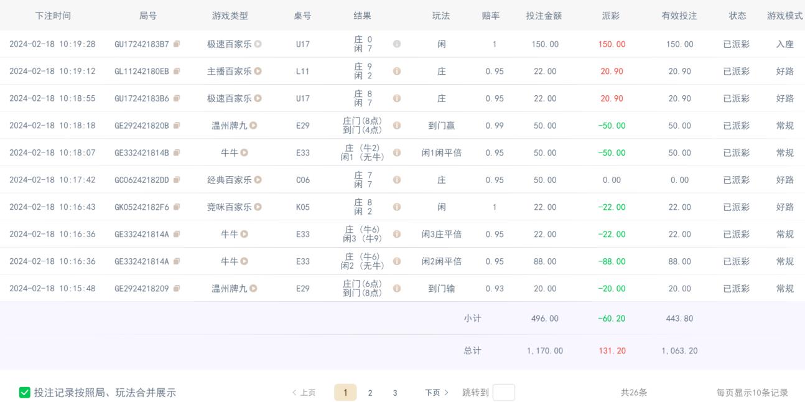
Task: Show result info for 庄 9 闲 2 row
Action: (x=397, y=72)
